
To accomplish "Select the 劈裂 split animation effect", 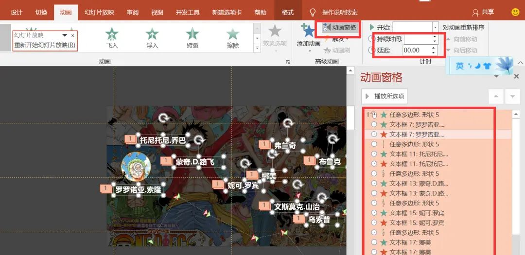I will (192, 38).
